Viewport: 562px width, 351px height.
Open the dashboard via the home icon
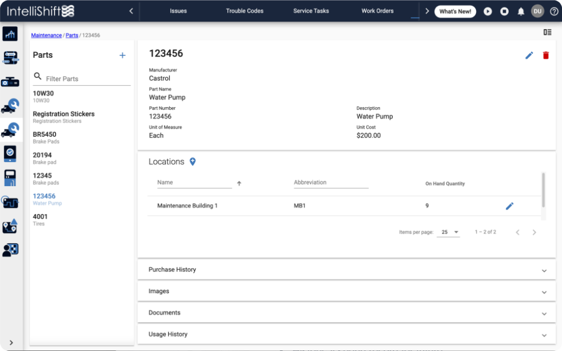(10, 34)
